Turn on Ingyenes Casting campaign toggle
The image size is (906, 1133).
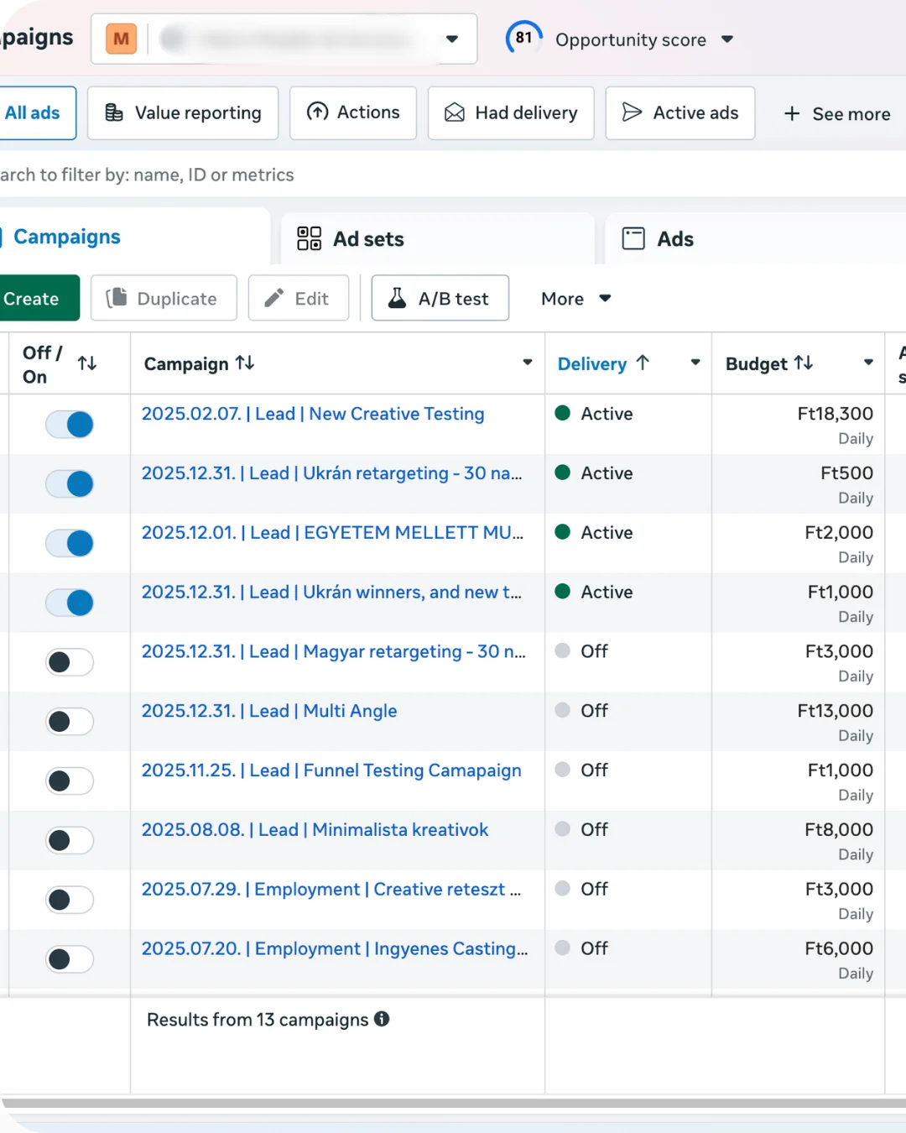[70, 959]
